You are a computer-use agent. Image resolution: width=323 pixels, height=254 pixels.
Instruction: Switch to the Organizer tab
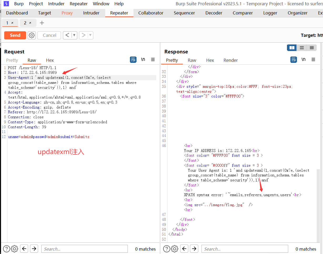tap(297, 13)
